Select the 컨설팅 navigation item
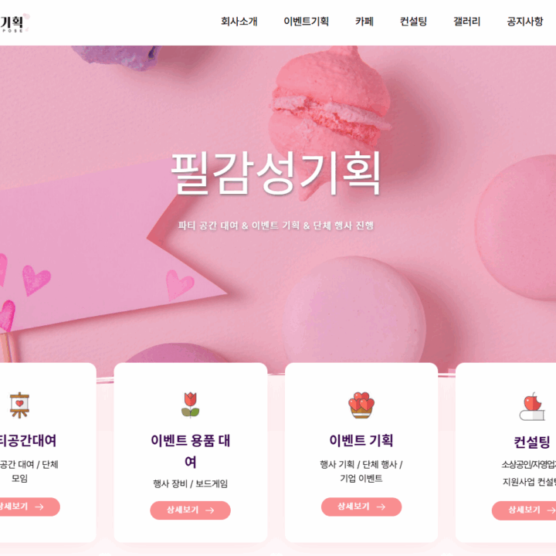556x556 pixels. click(x=413, y=22)
